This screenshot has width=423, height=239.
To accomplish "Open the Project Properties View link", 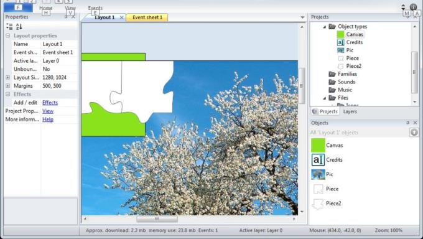I will [x=48, y=111].
